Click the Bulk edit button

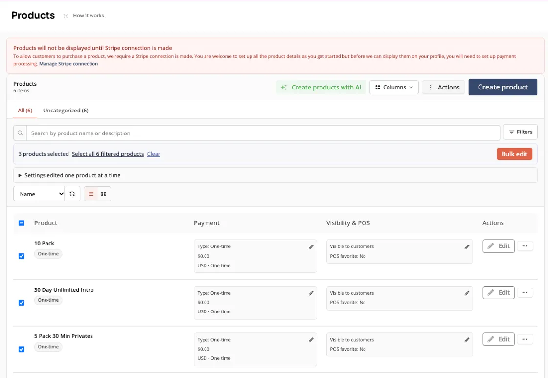pos(514,154)
